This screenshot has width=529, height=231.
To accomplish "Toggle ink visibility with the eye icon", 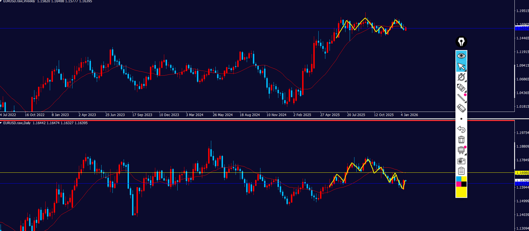I will point(461,56).
